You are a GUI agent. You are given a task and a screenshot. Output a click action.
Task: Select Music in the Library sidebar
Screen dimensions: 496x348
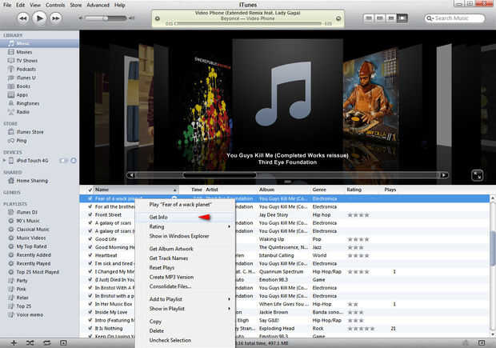coord(39,43)
